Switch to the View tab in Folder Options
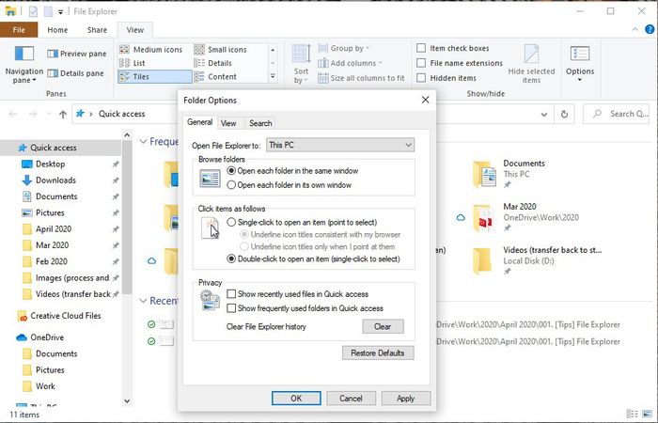 (228, 123)
